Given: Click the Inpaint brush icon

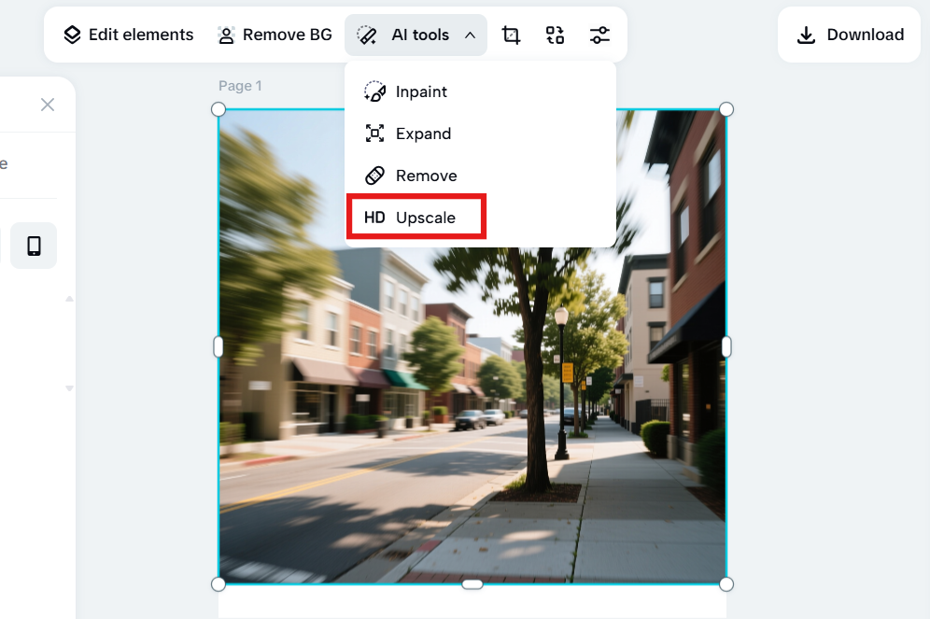Looking at the screenshot, I should (x=374, y=91).
